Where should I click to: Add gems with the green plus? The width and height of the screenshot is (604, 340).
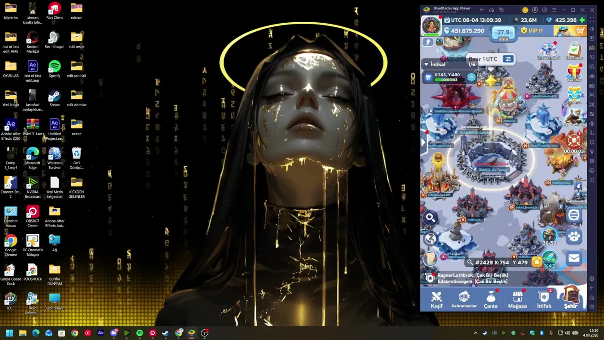coord(582,20)
